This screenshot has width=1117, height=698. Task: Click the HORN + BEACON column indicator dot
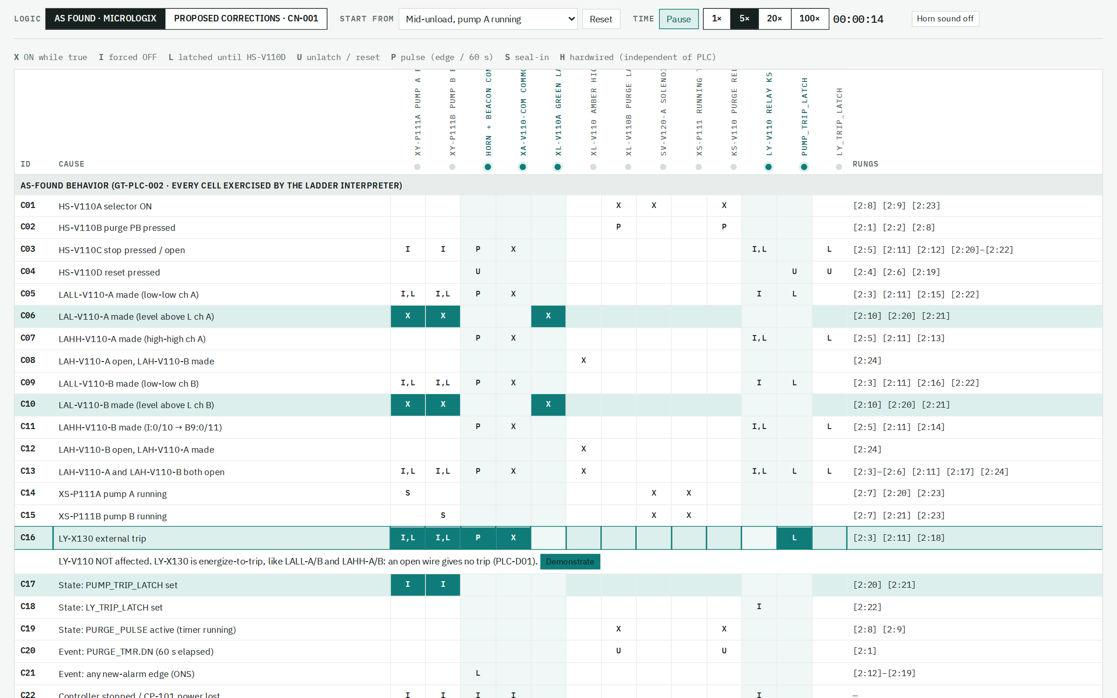pyautogui.click(x=487, y=167)
